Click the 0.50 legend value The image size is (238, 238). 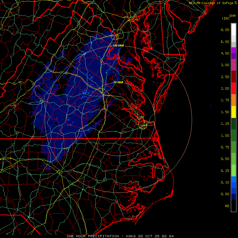(x=225, y=159)
